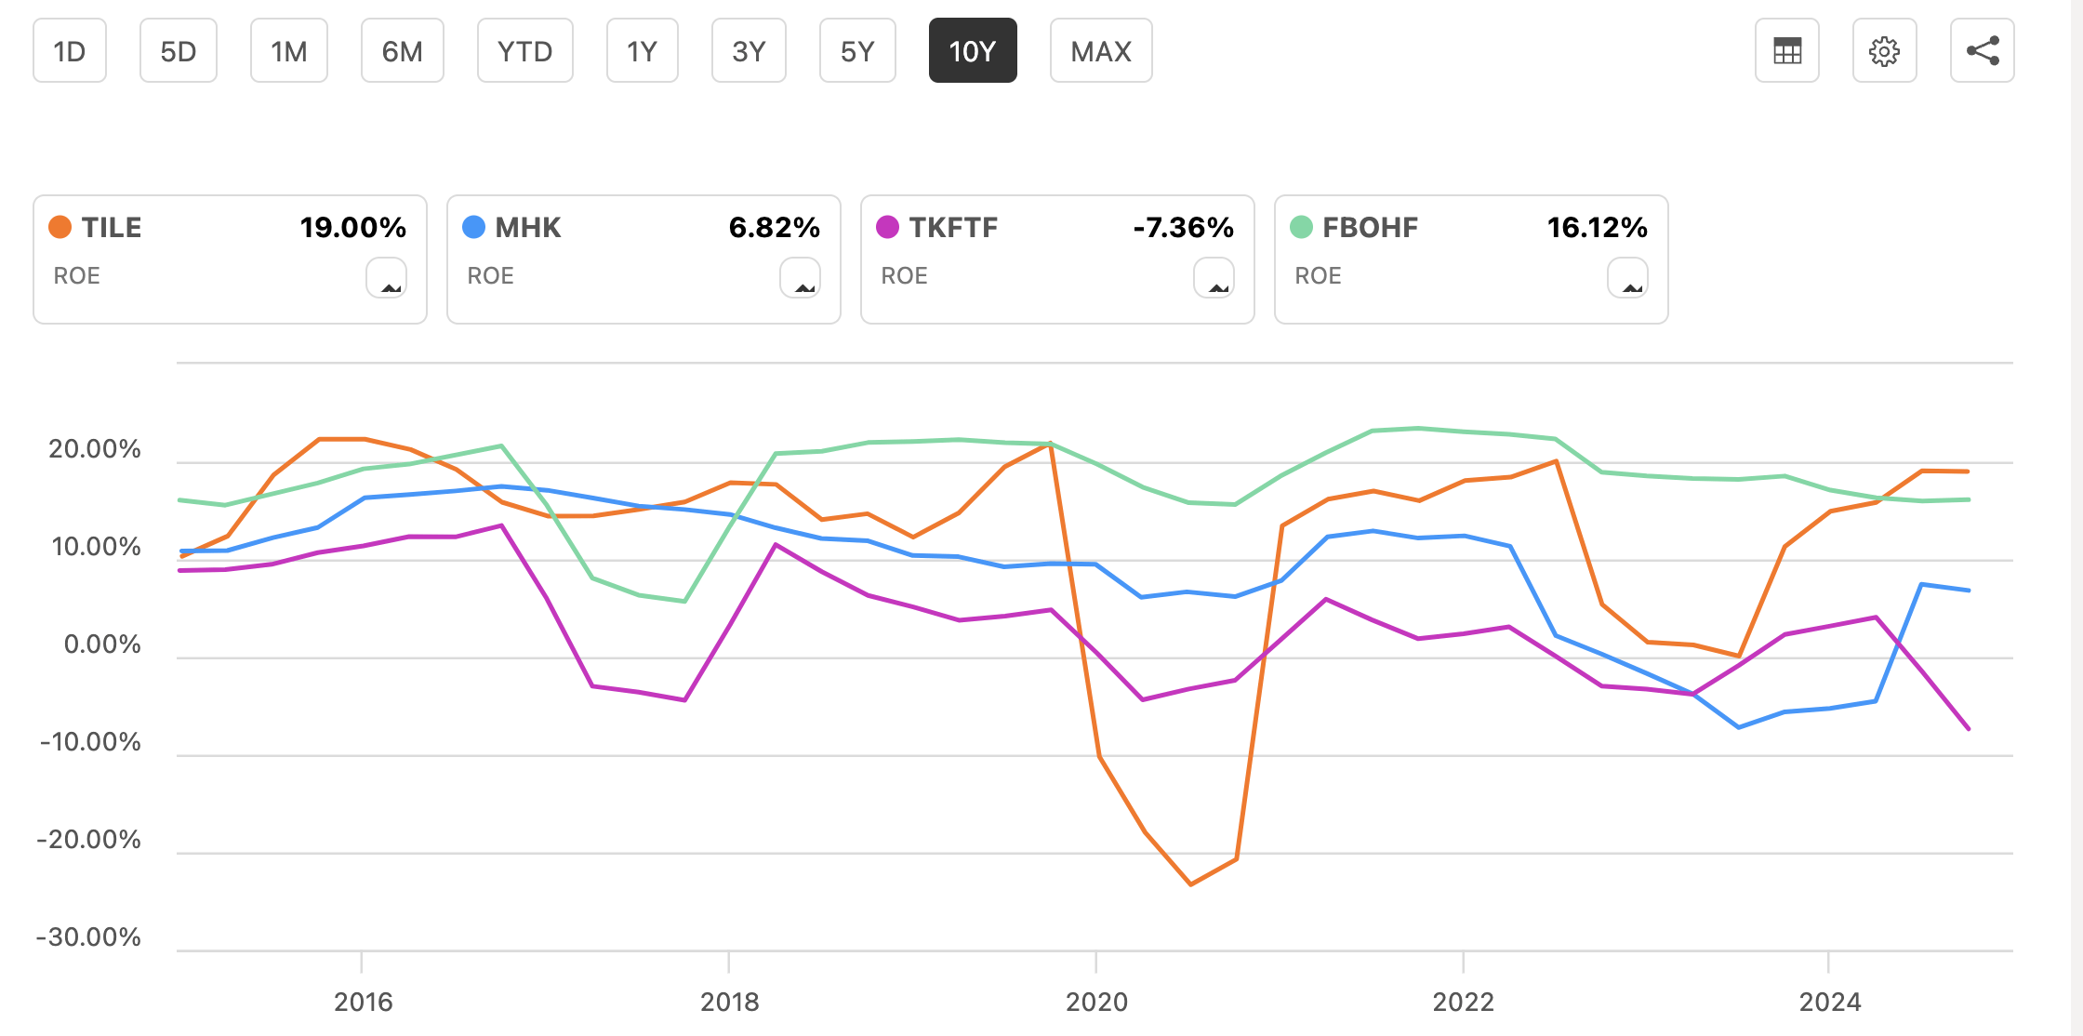Switch to the YTD time range

click(524, 51)
